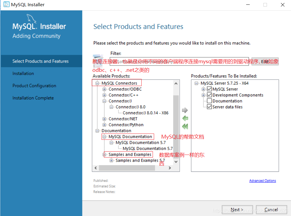
Task: Expand the Samples and Examples 5.7 node
Action: coord(111,161)
